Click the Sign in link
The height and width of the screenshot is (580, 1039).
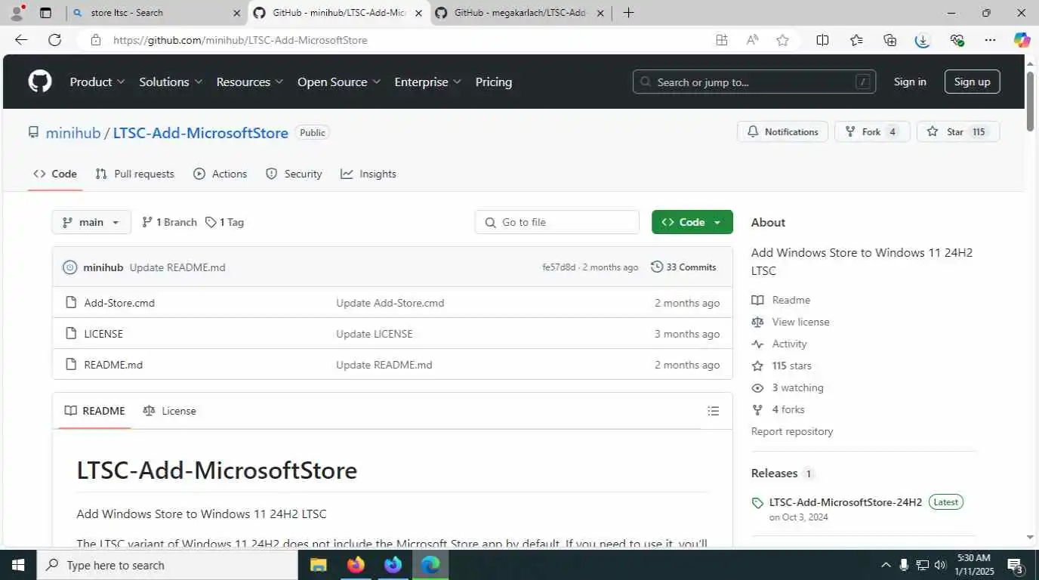click(910, 82)
